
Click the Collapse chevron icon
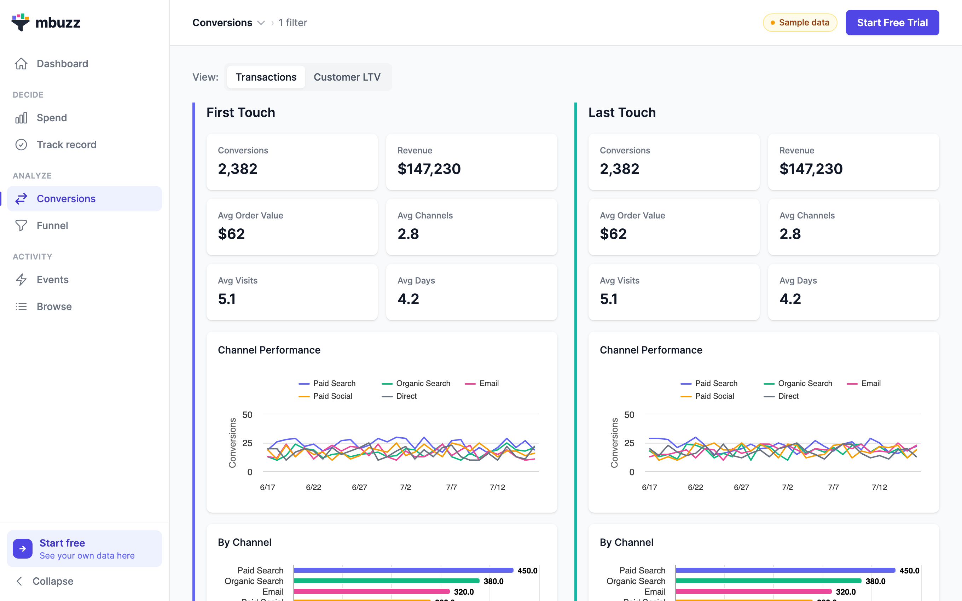(x=19, y=581)
